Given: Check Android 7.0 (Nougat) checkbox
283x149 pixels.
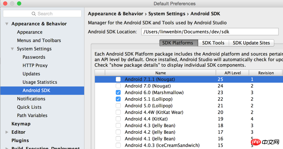Looking at the screenshot, I should pyautogui.click(x=118, y=86).
